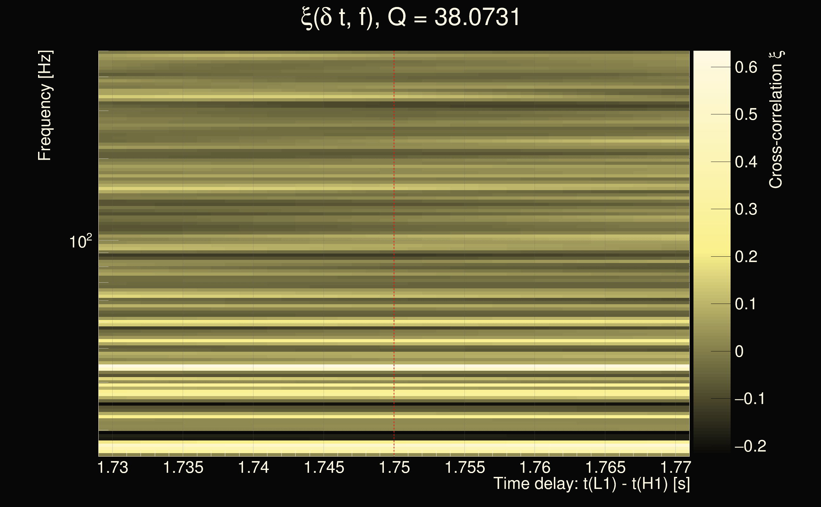
Task: Click the 1.74 time axis tick label
Action: [x=253, y=467]
